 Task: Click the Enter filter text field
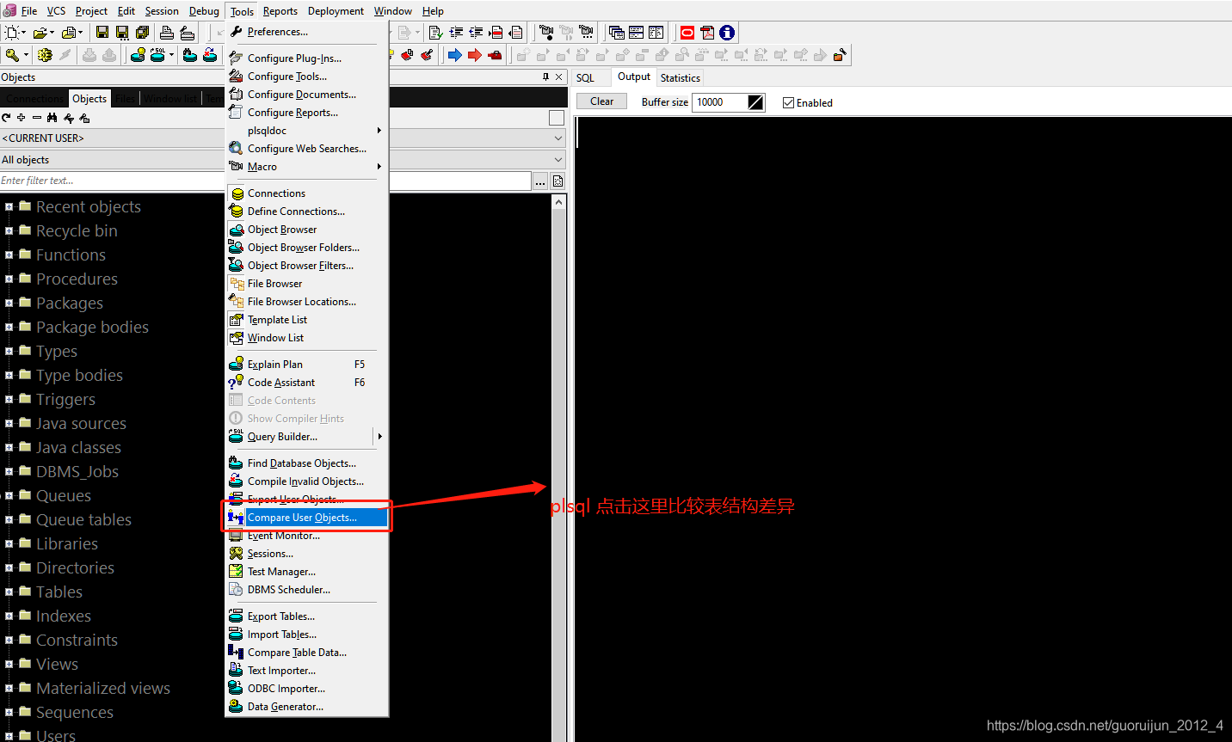(x=266, y=181)
